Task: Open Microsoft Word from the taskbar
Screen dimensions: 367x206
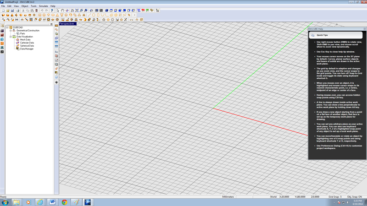Action: tap(52, 202)
